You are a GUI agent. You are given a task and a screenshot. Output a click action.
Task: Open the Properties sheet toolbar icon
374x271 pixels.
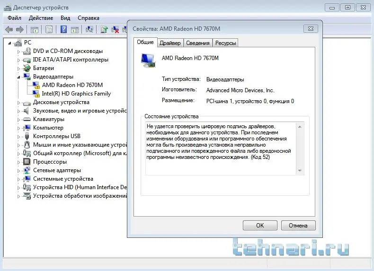point(49,29)
